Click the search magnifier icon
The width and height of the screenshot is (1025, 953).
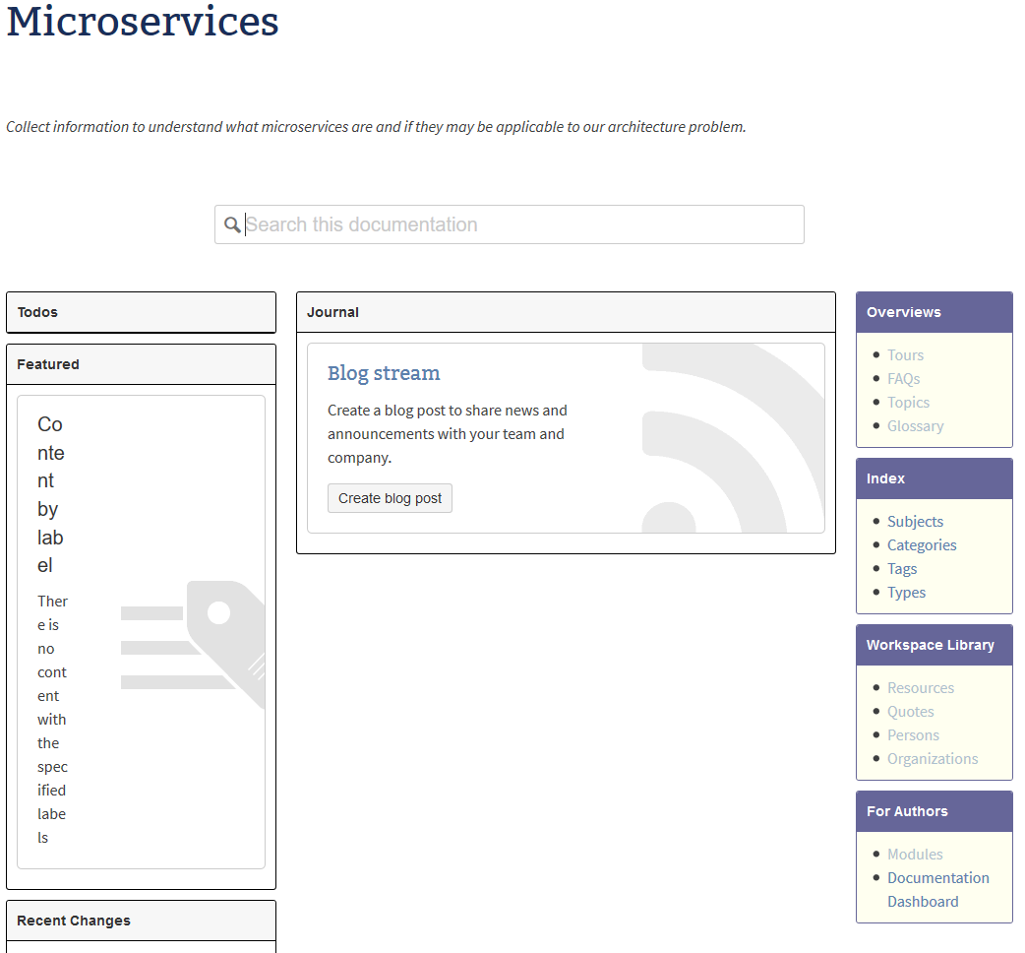[x=232, y=225]
